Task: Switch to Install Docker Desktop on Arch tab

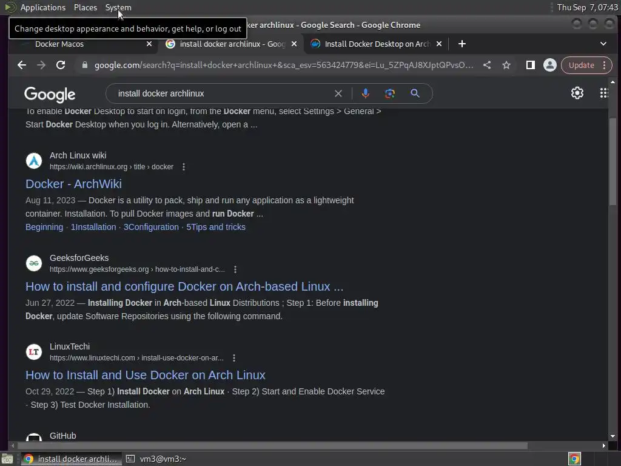Action: (x=376, y=44)
